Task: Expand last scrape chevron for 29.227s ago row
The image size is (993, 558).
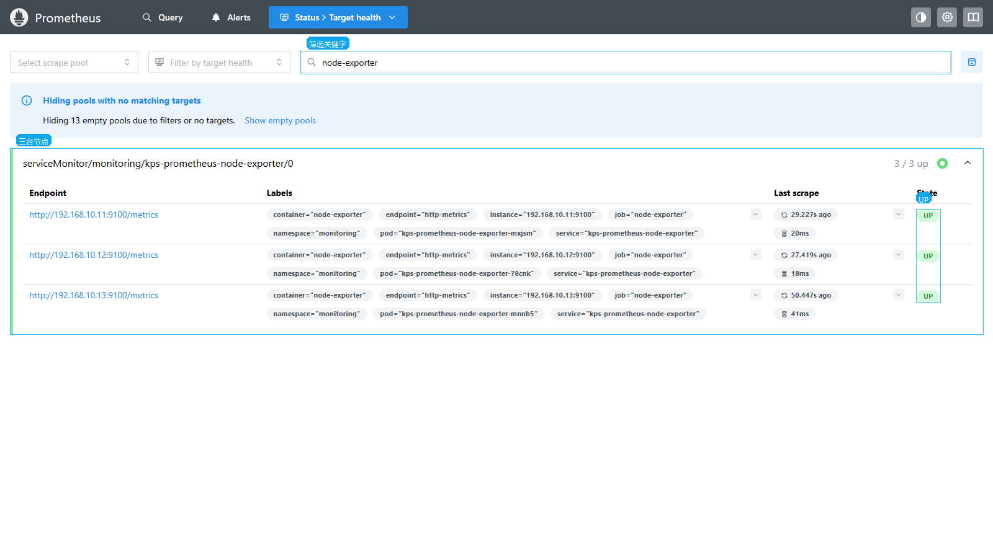Action: coord(899,215)
